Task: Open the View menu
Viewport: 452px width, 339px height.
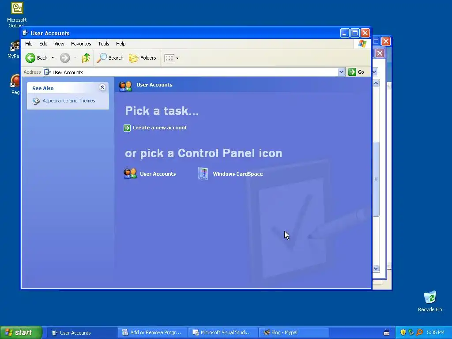Action: [60, 44]
